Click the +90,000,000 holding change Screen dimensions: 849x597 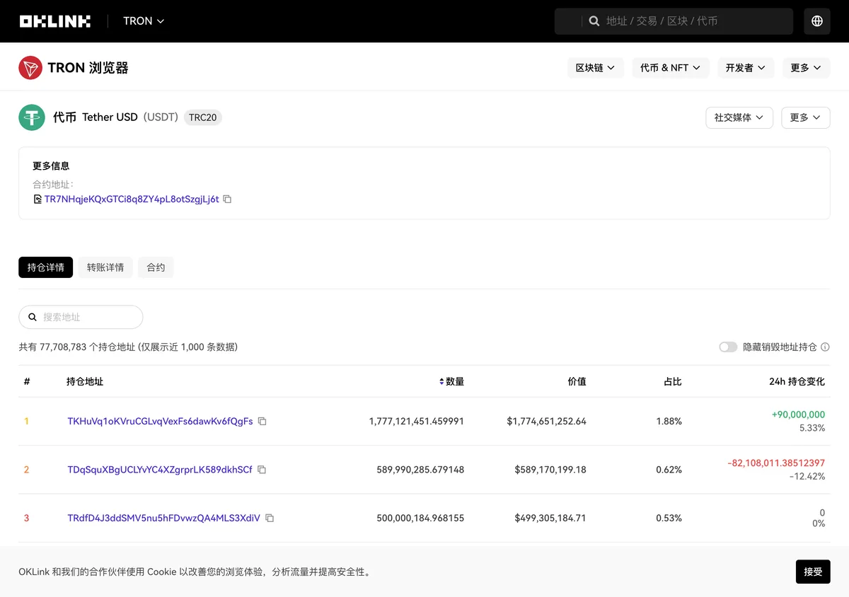pyautogui.click(x=798, y=415)
